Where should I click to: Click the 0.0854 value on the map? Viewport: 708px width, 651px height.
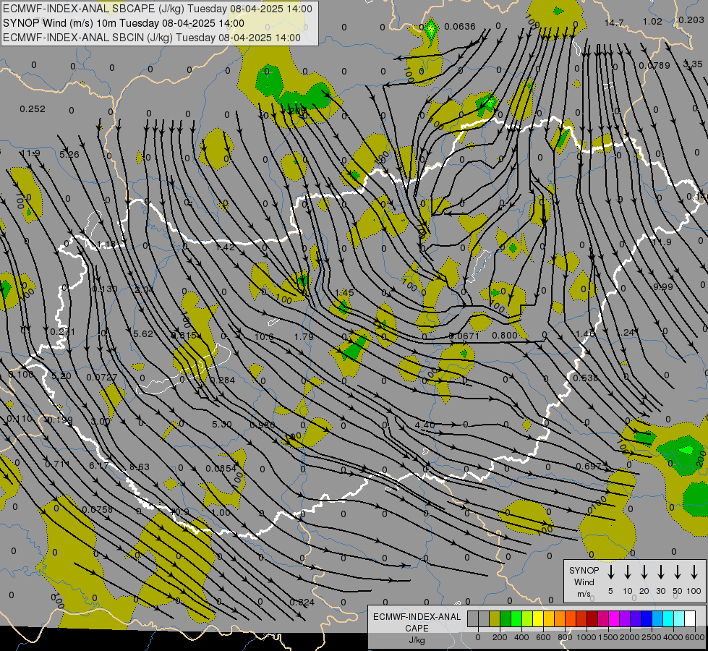[221, 469]
